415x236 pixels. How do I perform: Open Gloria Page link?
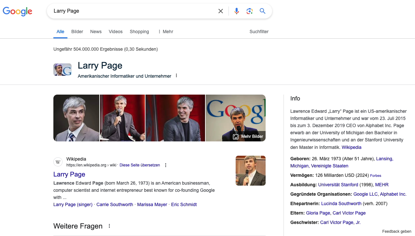[x=318, y=213]
